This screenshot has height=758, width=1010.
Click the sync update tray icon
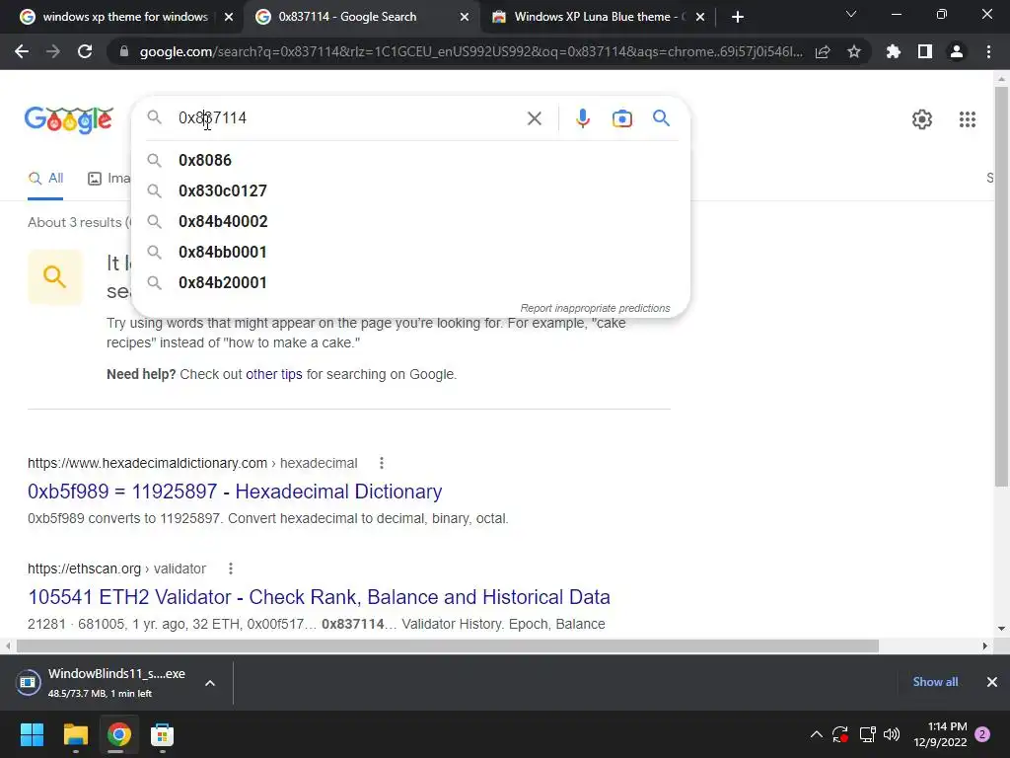pyautogui.click(x=840, y=734)
